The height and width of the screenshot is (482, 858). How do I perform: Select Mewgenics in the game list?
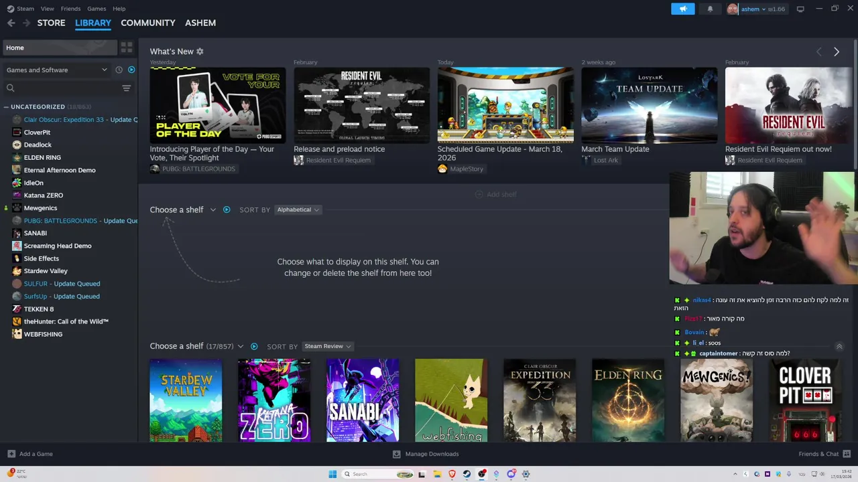click(40, 208)
